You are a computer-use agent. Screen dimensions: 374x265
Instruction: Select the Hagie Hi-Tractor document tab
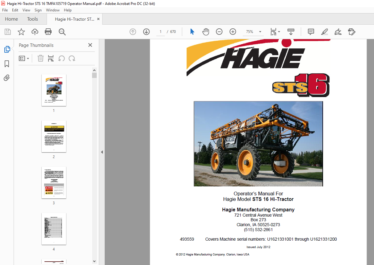pyautogui.click(x=74, y=19)
